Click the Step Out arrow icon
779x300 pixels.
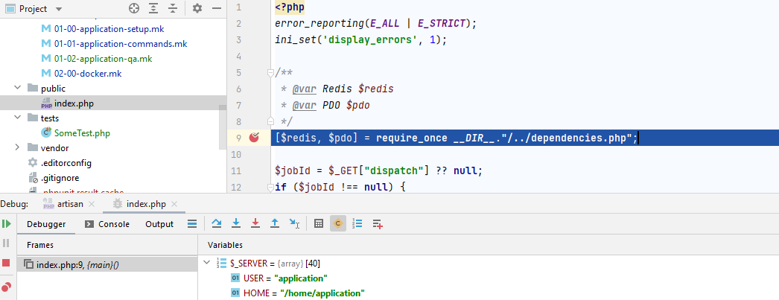(275, 223)
